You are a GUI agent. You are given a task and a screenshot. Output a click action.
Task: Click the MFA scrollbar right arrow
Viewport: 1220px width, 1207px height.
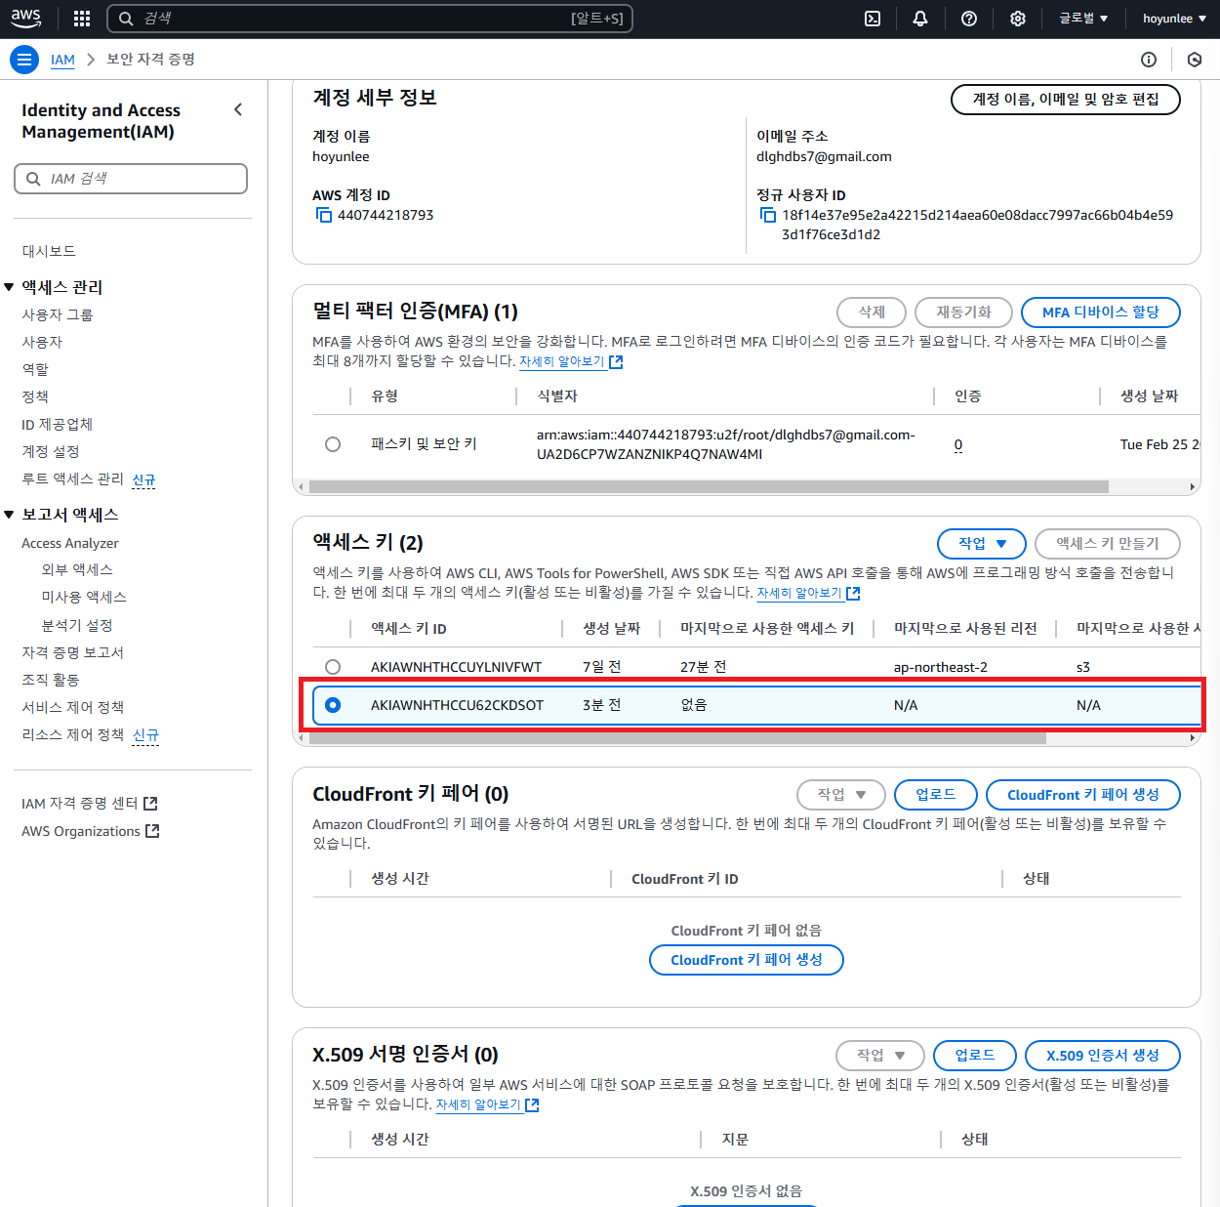pos(1193,486)
